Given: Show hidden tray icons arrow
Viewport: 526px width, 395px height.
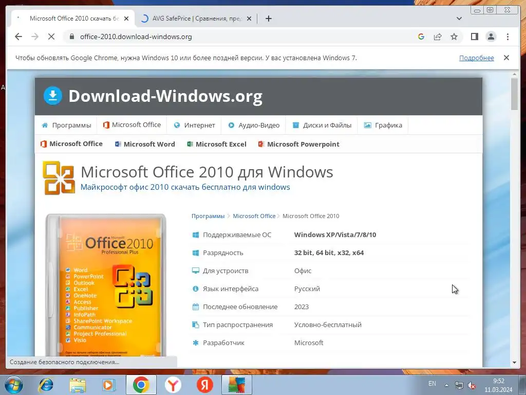Looking at the screenshot, I should [x=446, y=385].
